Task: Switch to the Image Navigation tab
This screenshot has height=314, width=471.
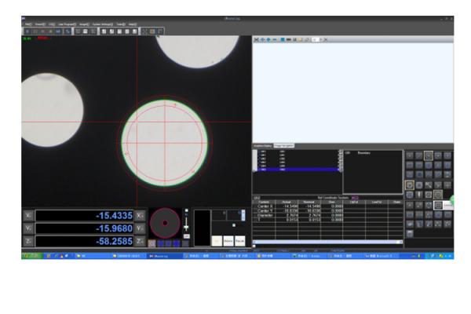Action: pos(284,146)
